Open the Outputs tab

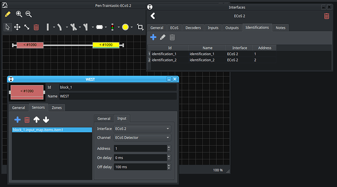pyautogui.click(x=232, y=28)
